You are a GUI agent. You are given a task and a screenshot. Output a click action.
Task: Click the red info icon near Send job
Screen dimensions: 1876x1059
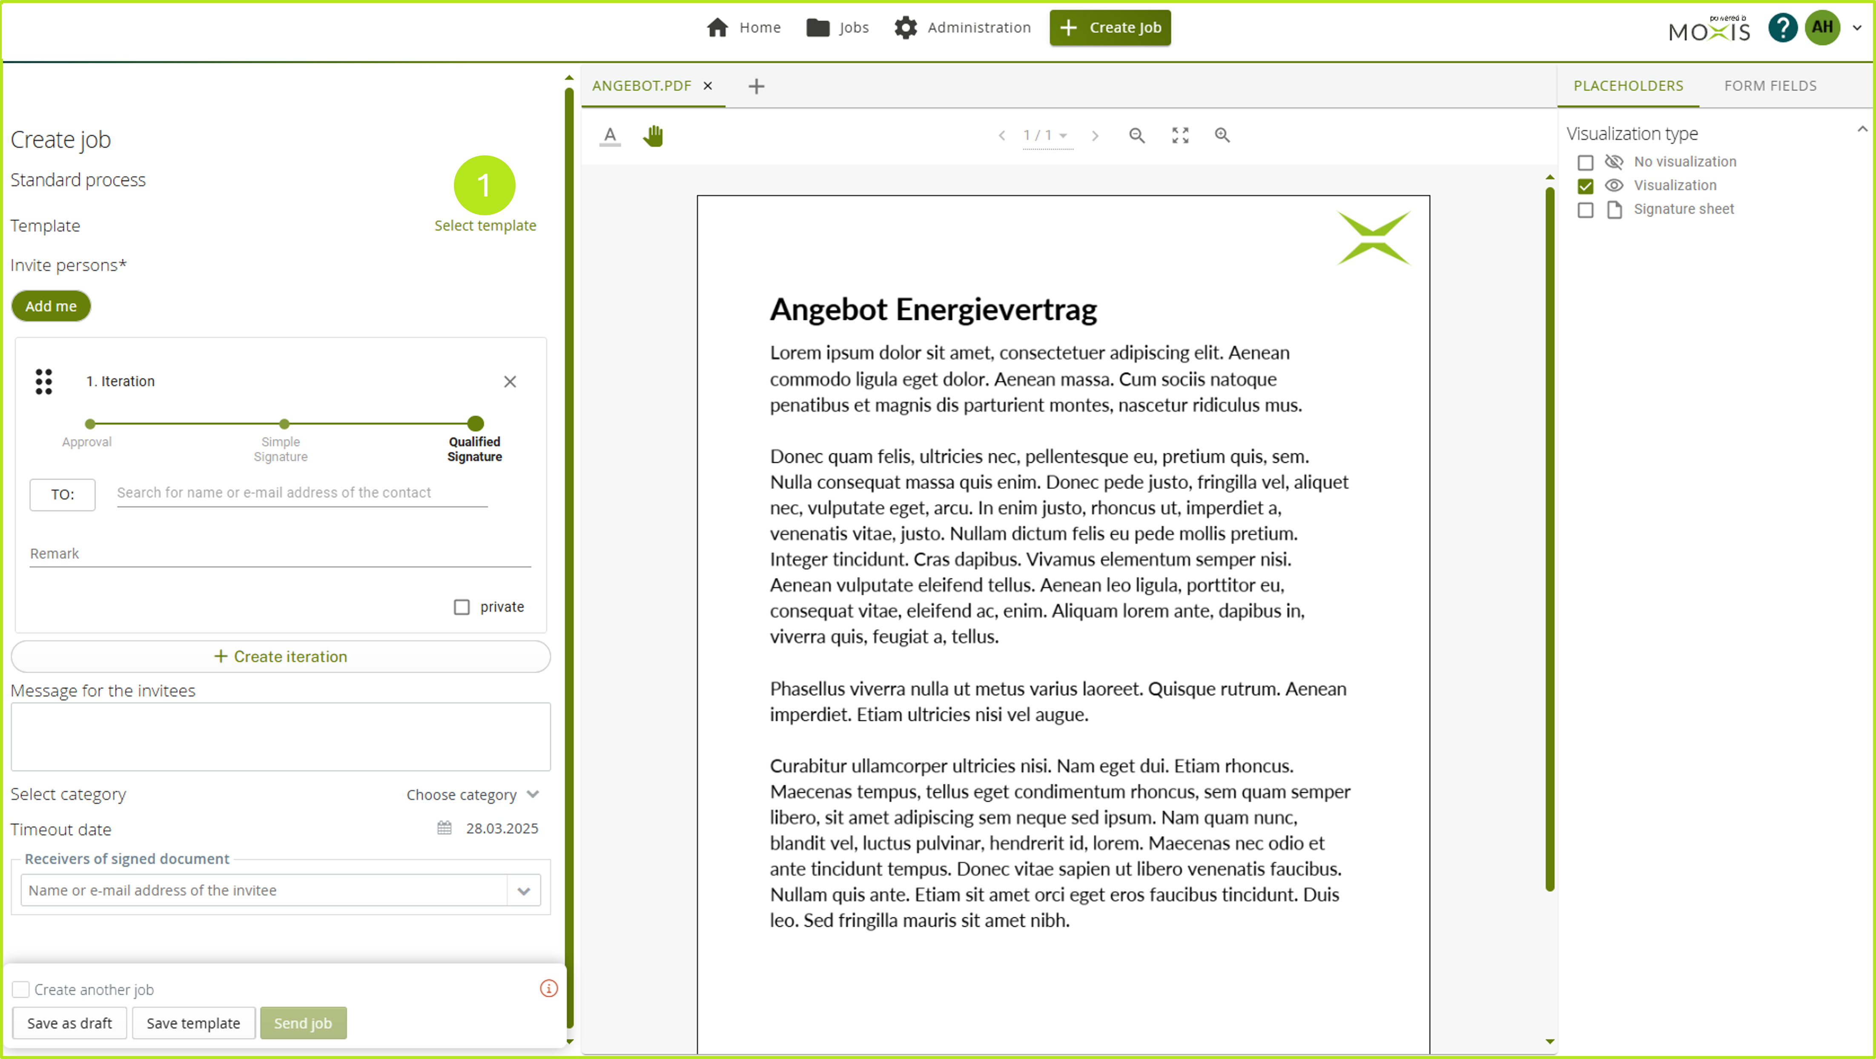point(548,988)
